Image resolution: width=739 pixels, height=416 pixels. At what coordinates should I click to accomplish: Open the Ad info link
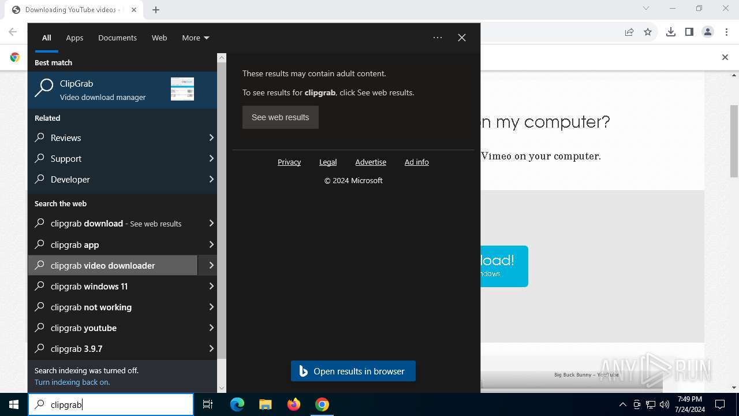point(417,162)
